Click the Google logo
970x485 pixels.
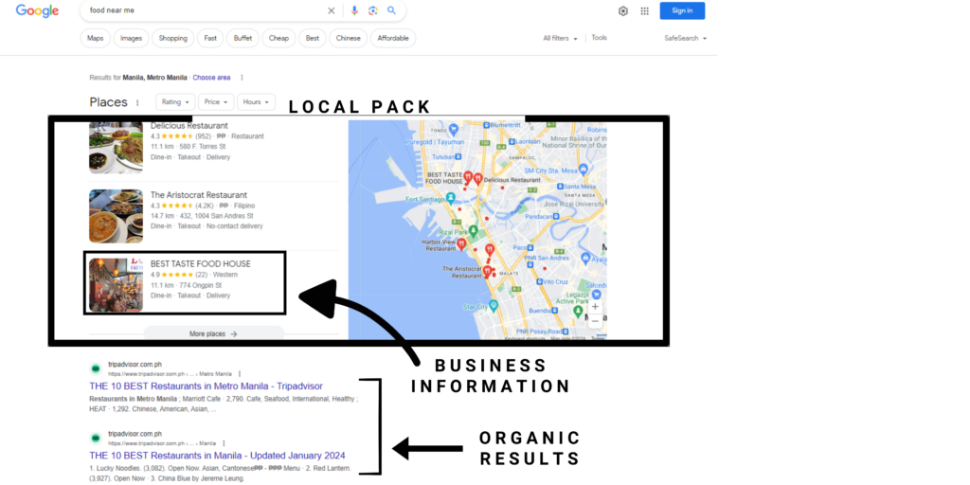click(x=37, y=10)
